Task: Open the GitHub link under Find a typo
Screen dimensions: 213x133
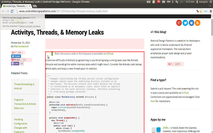Action: [185, 93]
